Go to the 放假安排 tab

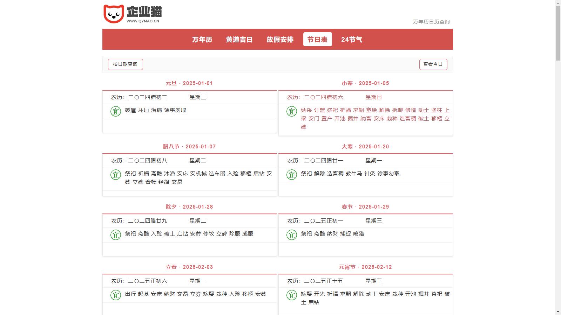280,40
